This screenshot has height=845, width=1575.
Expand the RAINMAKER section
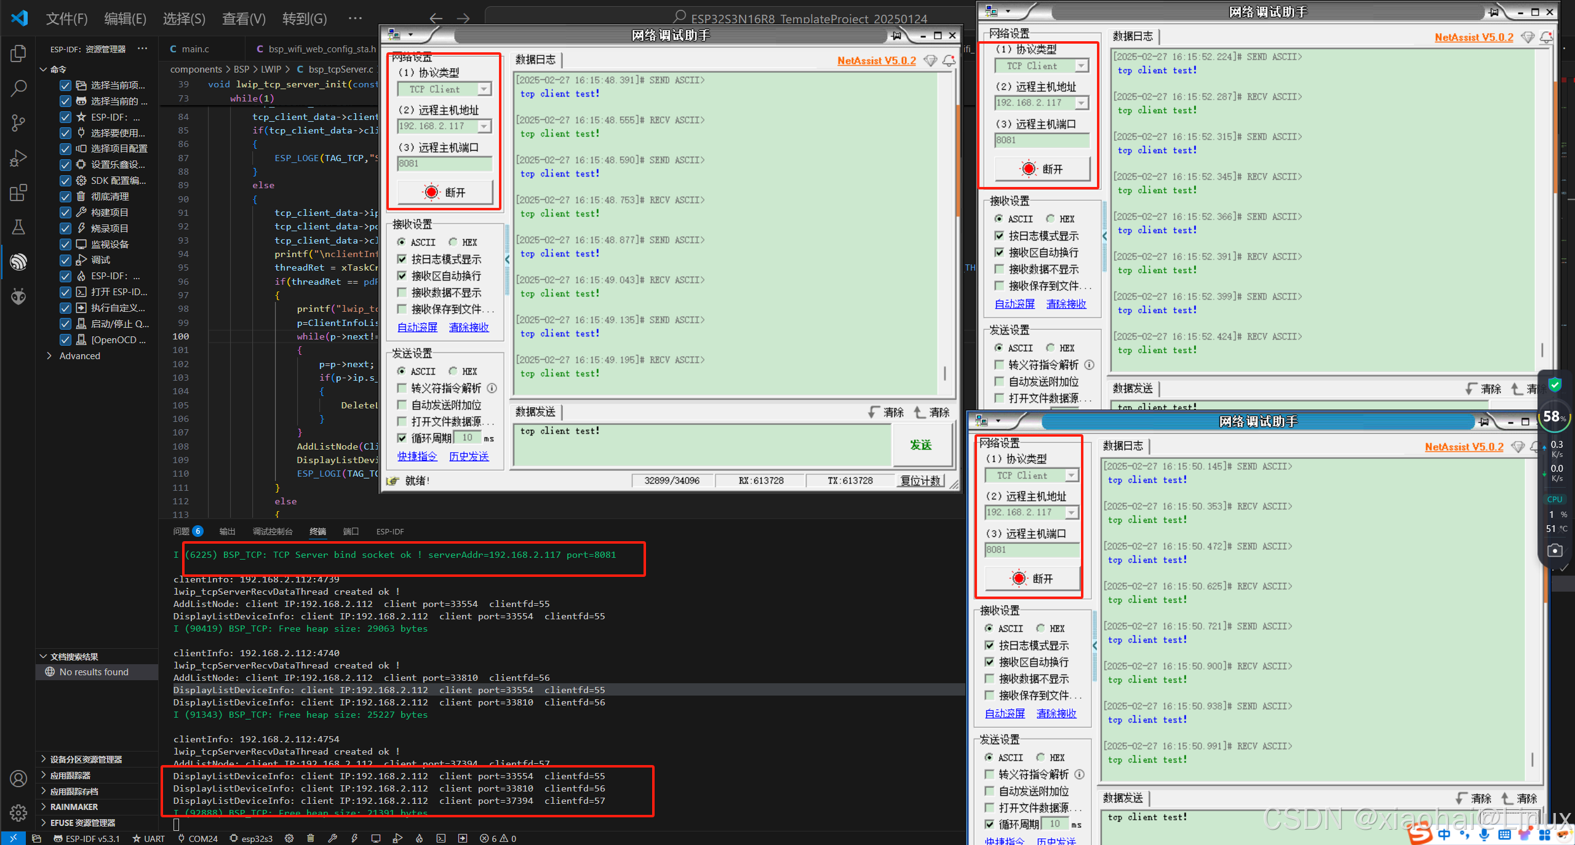[73, 806]
